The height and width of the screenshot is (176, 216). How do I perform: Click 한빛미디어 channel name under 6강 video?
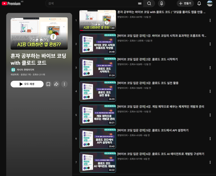(x=122, y=159)
